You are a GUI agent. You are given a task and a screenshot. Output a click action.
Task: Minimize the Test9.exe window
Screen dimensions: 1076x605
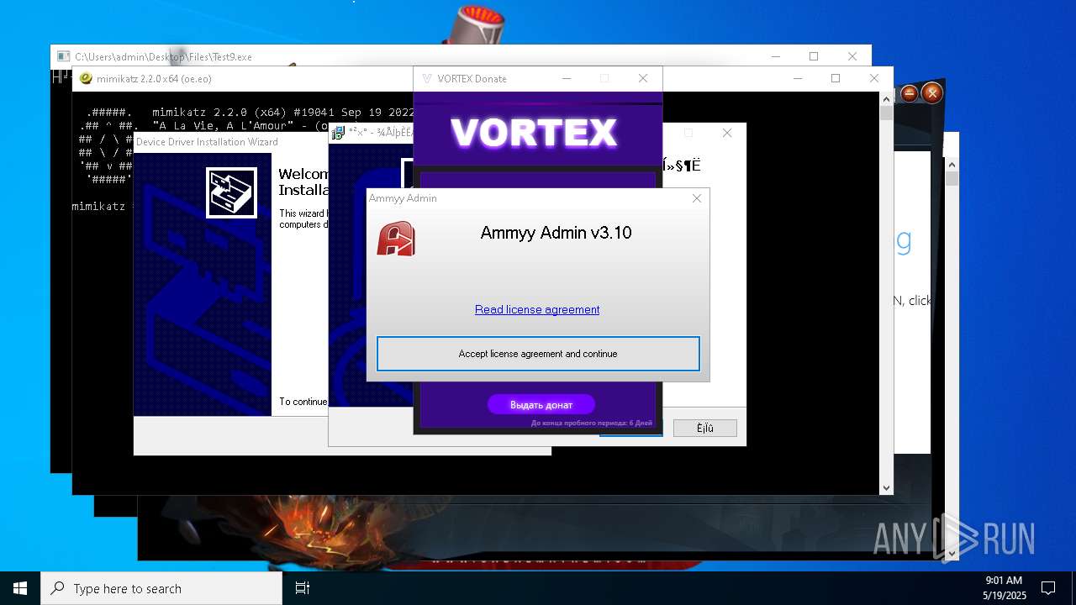click(x=775, y=56)
